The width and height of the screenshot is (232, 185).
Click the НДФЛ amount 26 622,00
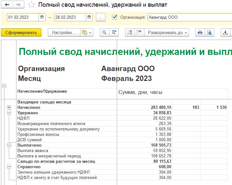click(x=162, y=118)
